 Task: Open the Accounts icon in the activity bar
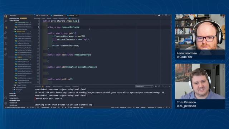6,98
